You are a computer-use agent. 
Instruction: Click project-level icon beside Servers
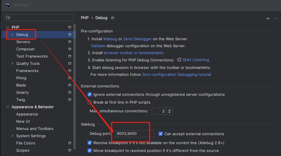click(x=70, y=42)
